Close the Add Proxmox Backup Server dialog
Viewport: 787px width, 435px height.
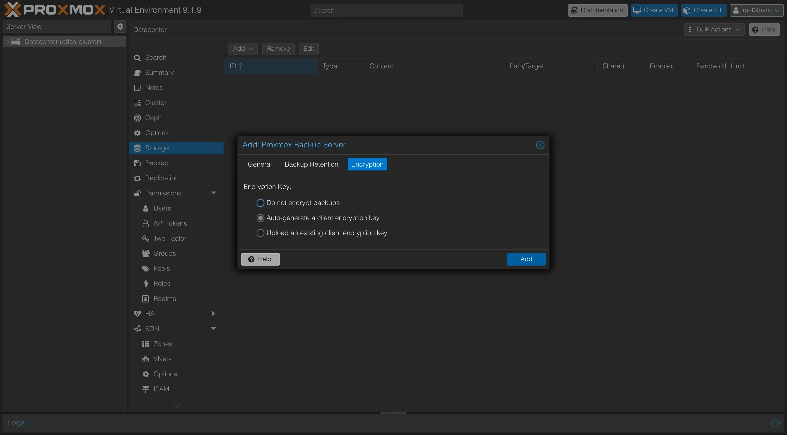540,145
